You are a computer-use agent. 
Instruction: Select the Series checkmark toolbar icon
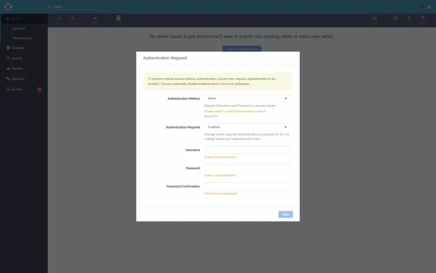95,19
